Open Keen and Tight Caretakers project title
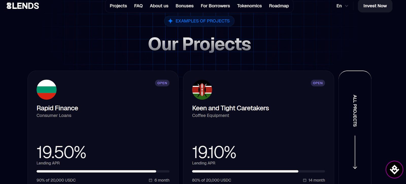Viewport: 406px width, 184px height. coord(230,108)
